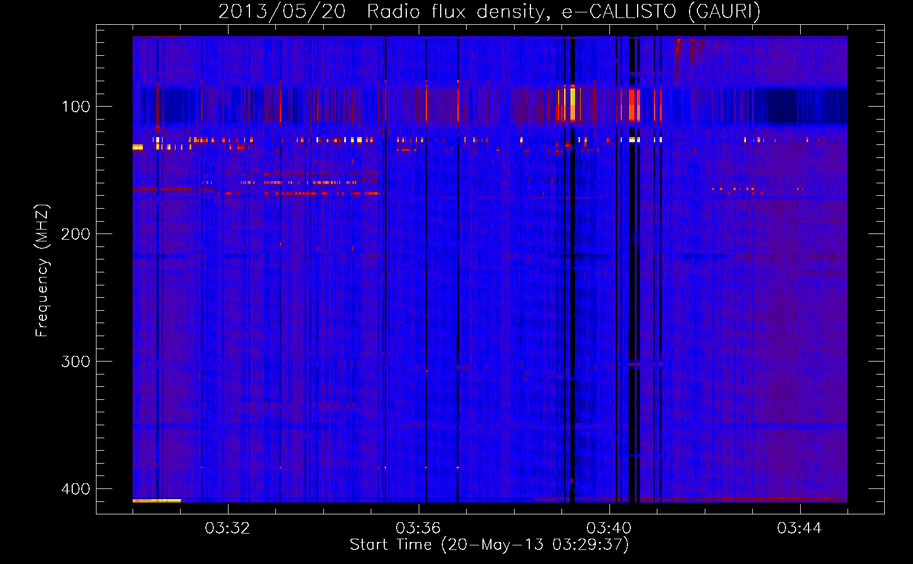Click the 'Start Time (20-May-13 03:29:37)' axis label
913x564 pixels.
(x=489, y=545)
